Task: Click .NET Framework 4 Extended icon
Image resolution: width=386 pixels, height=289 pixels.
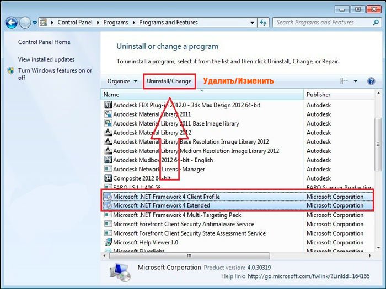Action: point(108,205)
